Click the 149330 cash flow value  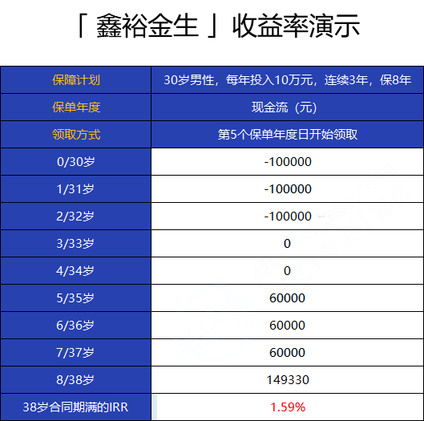click(288, 380)
